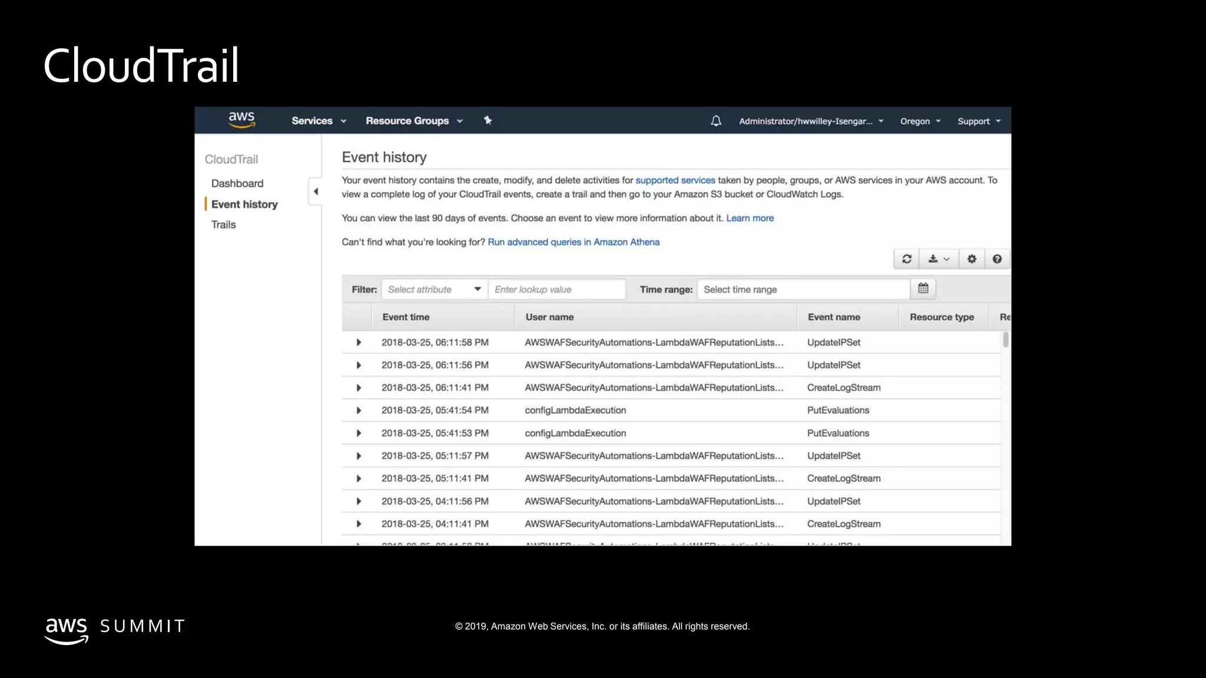Expand the 04:11:41 PM CreateLogStream row
Image resolution: width=1206 pixels, height=678 pixels.
click(x=359, y=524)
